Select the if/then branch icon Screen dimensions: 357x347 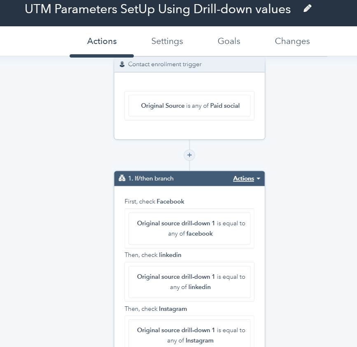coord(121,178)
